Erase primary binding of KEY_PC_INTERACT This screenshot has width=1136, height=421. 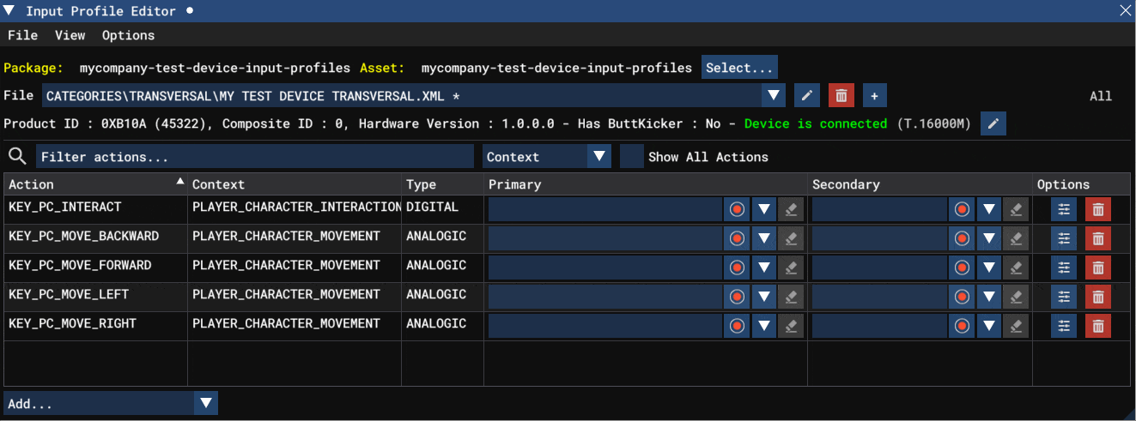click(791, 209)
